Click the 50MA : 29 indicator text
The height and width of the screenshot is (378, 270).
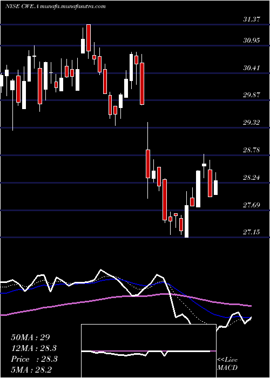pos(30,337)
